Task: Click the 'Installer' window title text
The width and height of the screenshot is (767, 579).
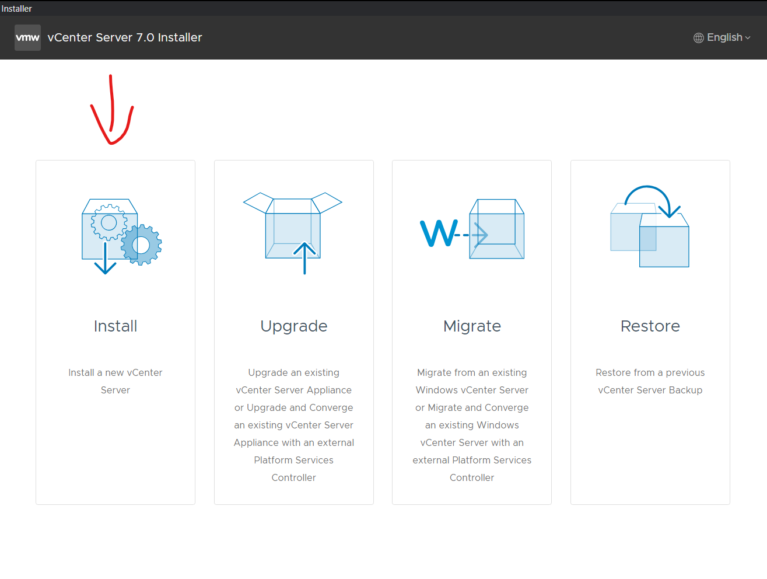Action: [x=17, y=8]
